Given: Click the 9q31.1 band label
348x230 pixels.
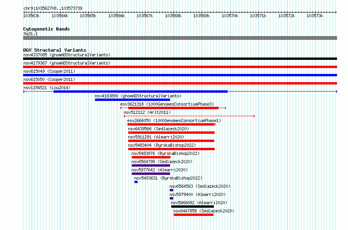Looking at the screenshot, I should click(30, 34).
